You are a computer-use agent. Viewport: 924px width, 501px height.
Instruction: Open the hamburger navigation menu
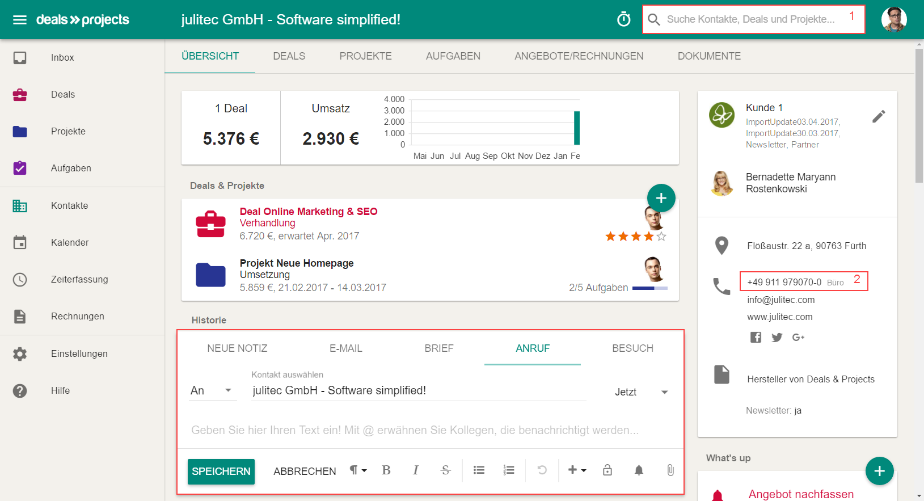click(x=20, y=20)
